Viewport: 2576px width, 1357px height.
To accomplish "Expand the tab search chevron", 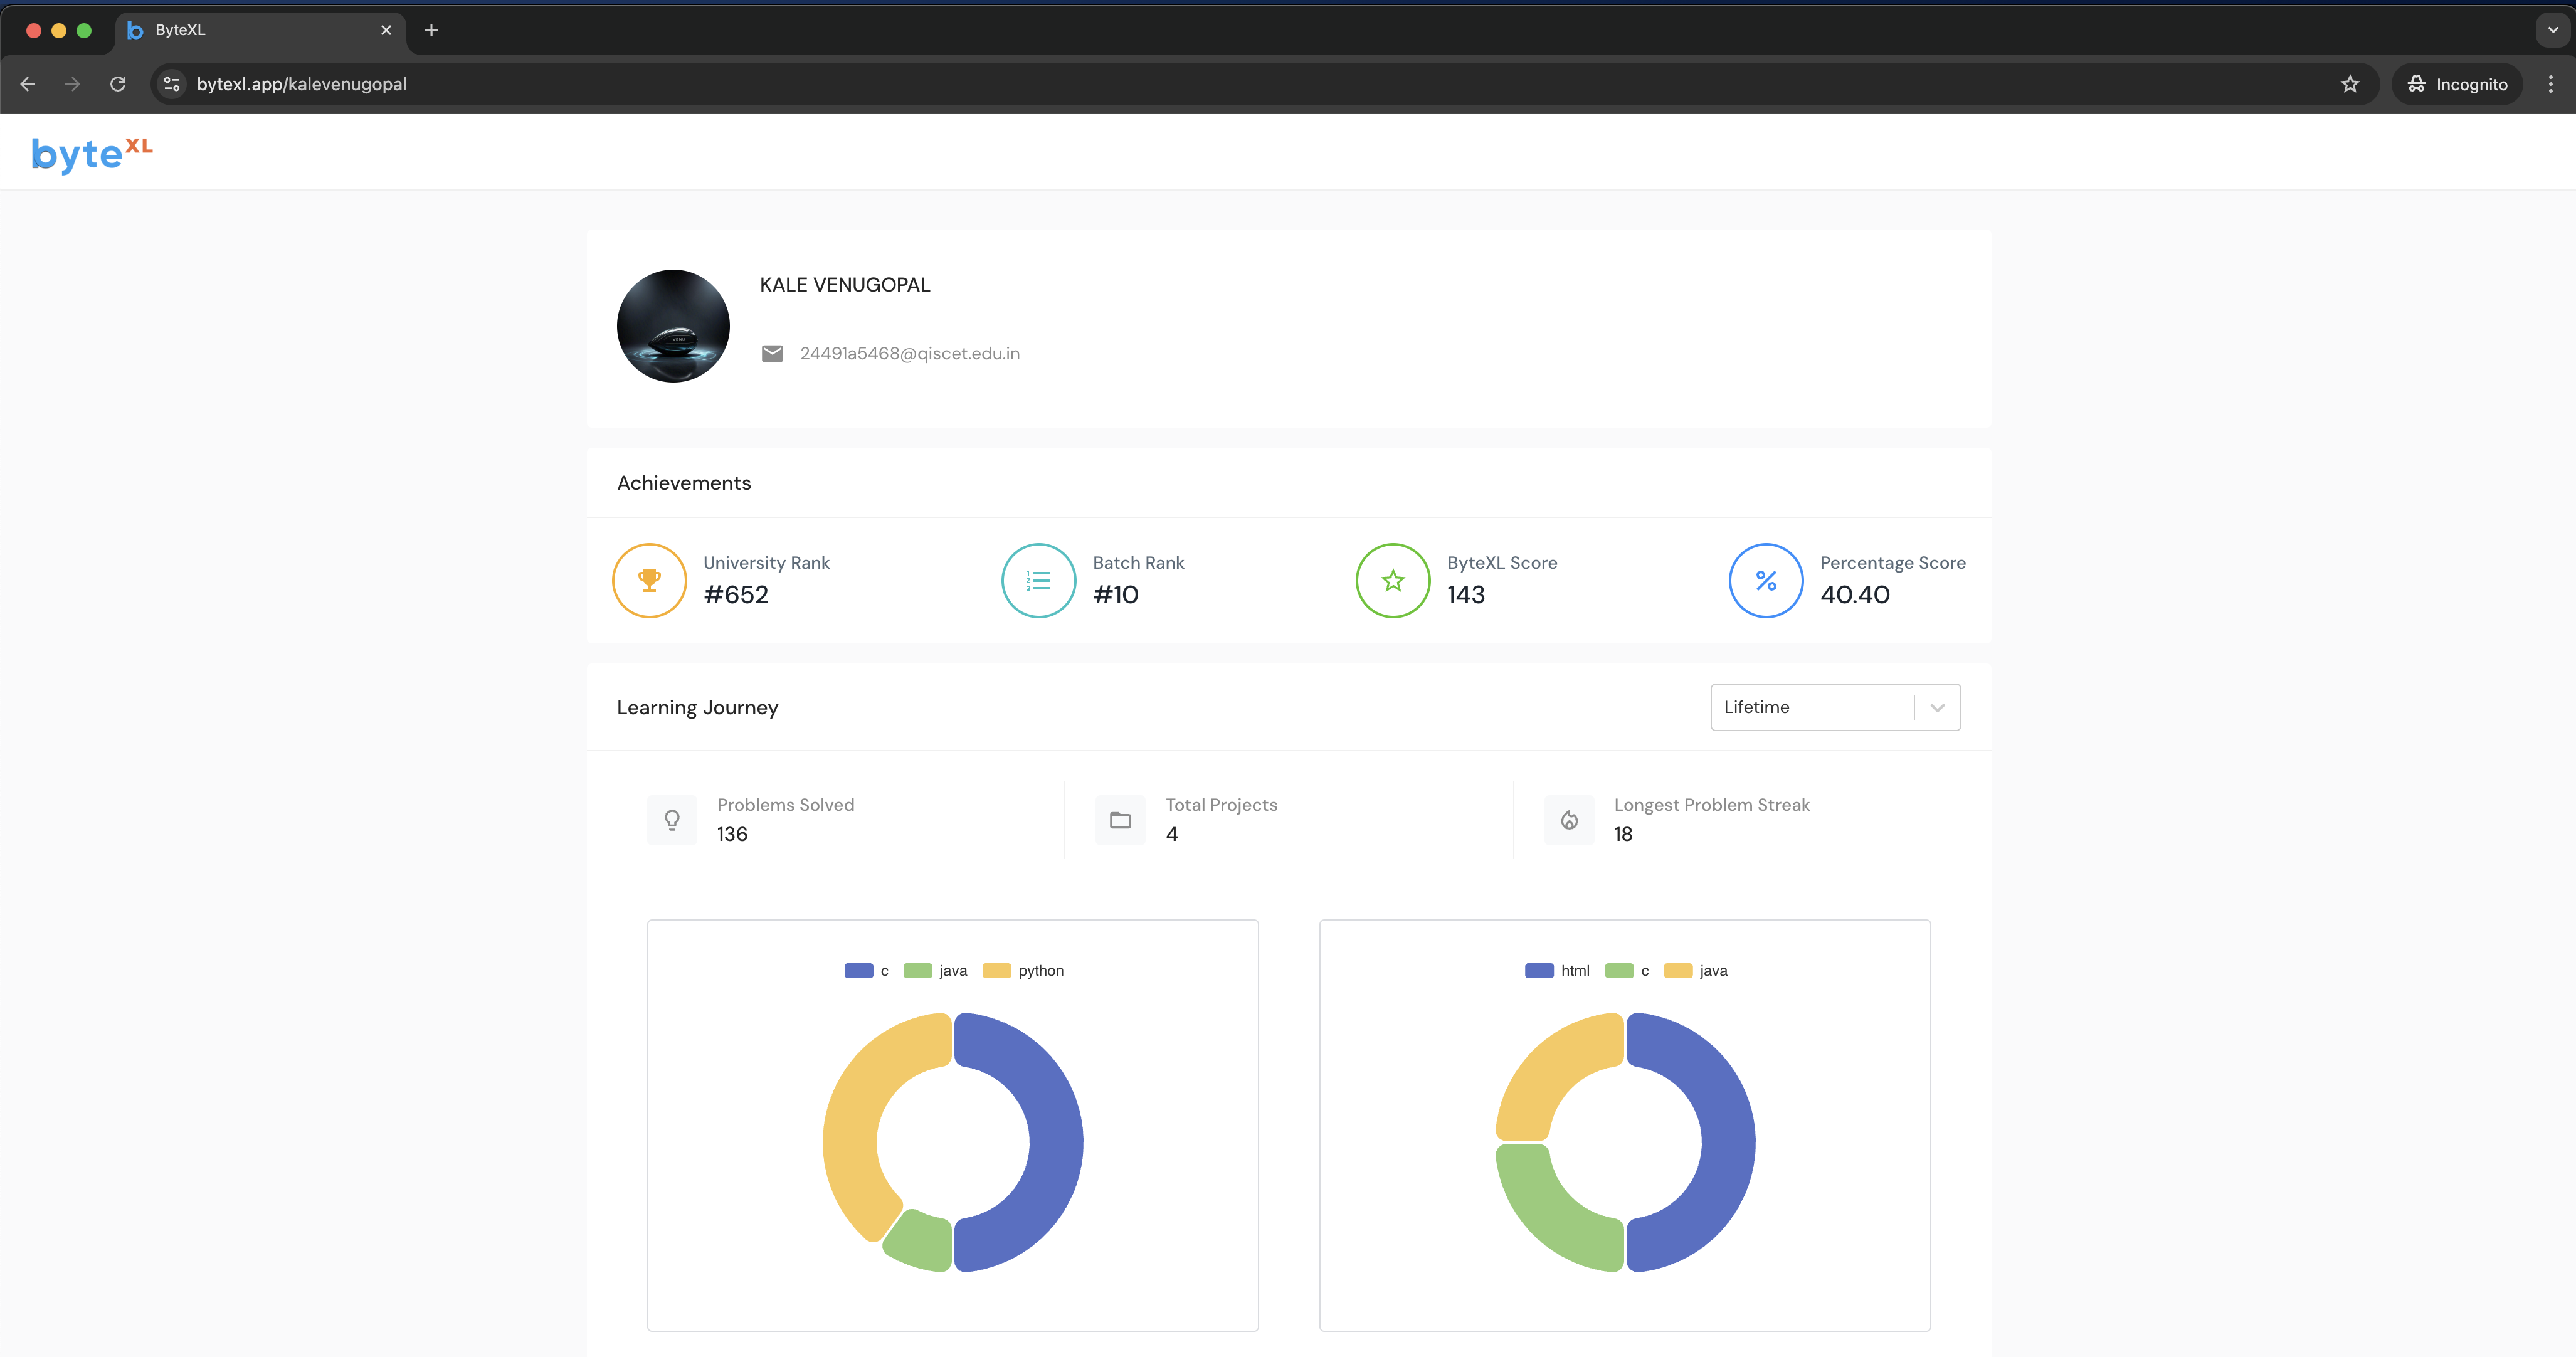I will 2552,30.
